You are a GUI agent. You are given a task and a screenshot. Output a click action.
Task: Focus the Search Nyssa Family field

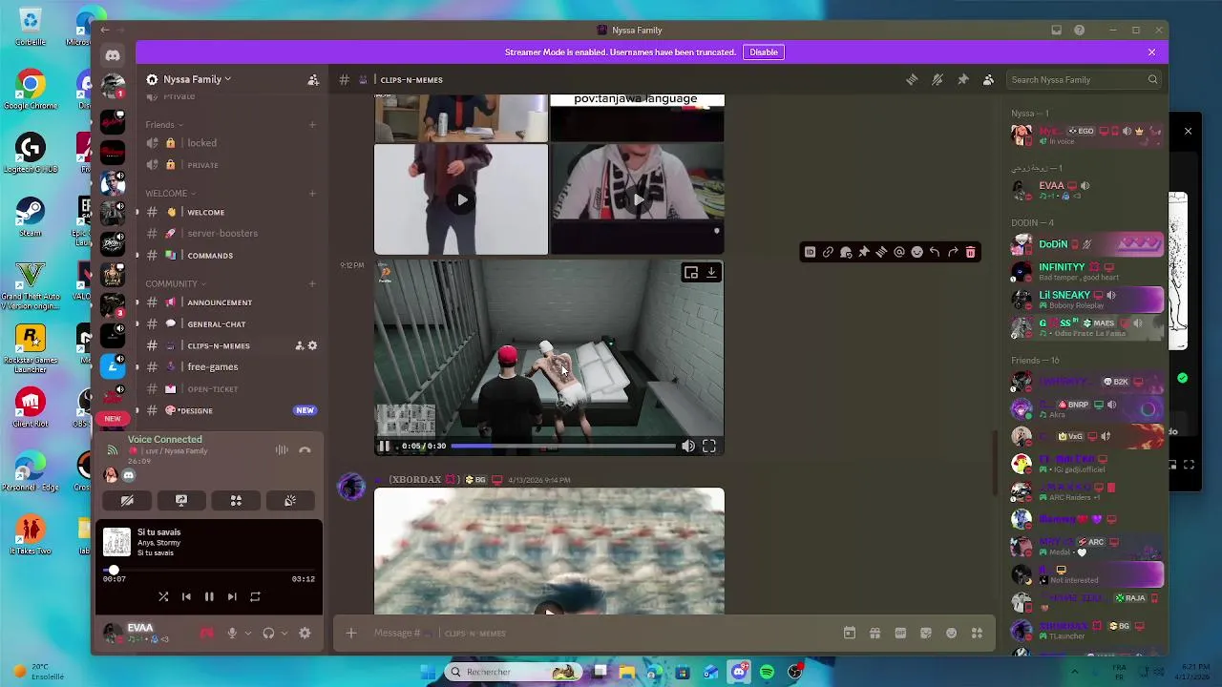pyautogui.click(x=1084, y=79)
